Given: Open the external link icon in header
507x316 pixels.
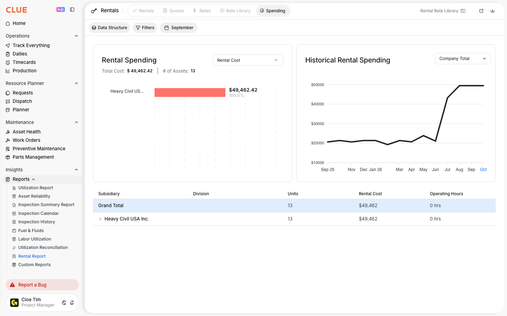Looking at the screenshot, I should 481,11.
